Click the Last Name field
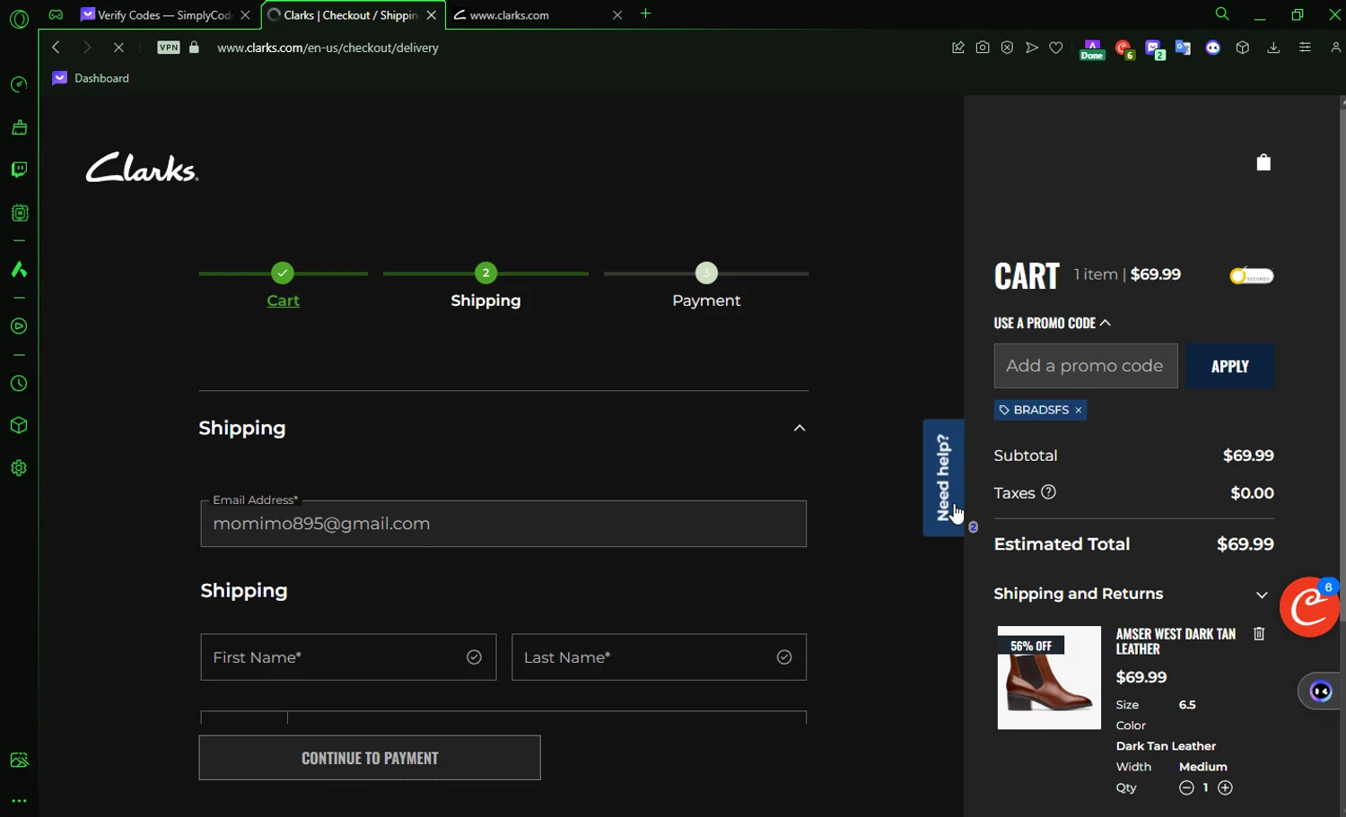Screen dimensions: 1346x817 pyautogui.click(x=659, y=657)
